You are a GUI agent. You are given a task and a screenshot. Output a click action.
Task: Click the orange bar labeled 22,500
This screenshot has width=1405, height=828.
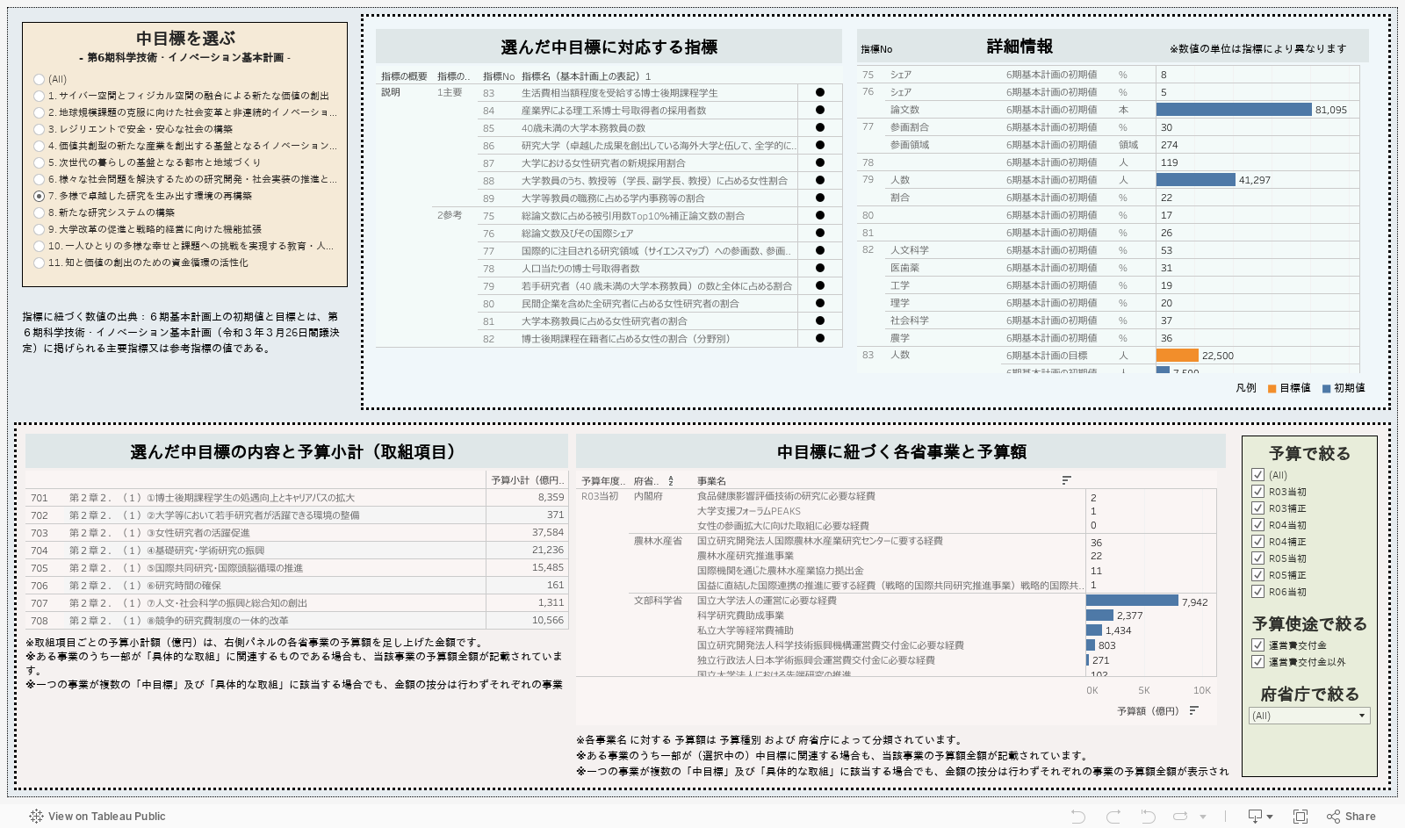1178,356
